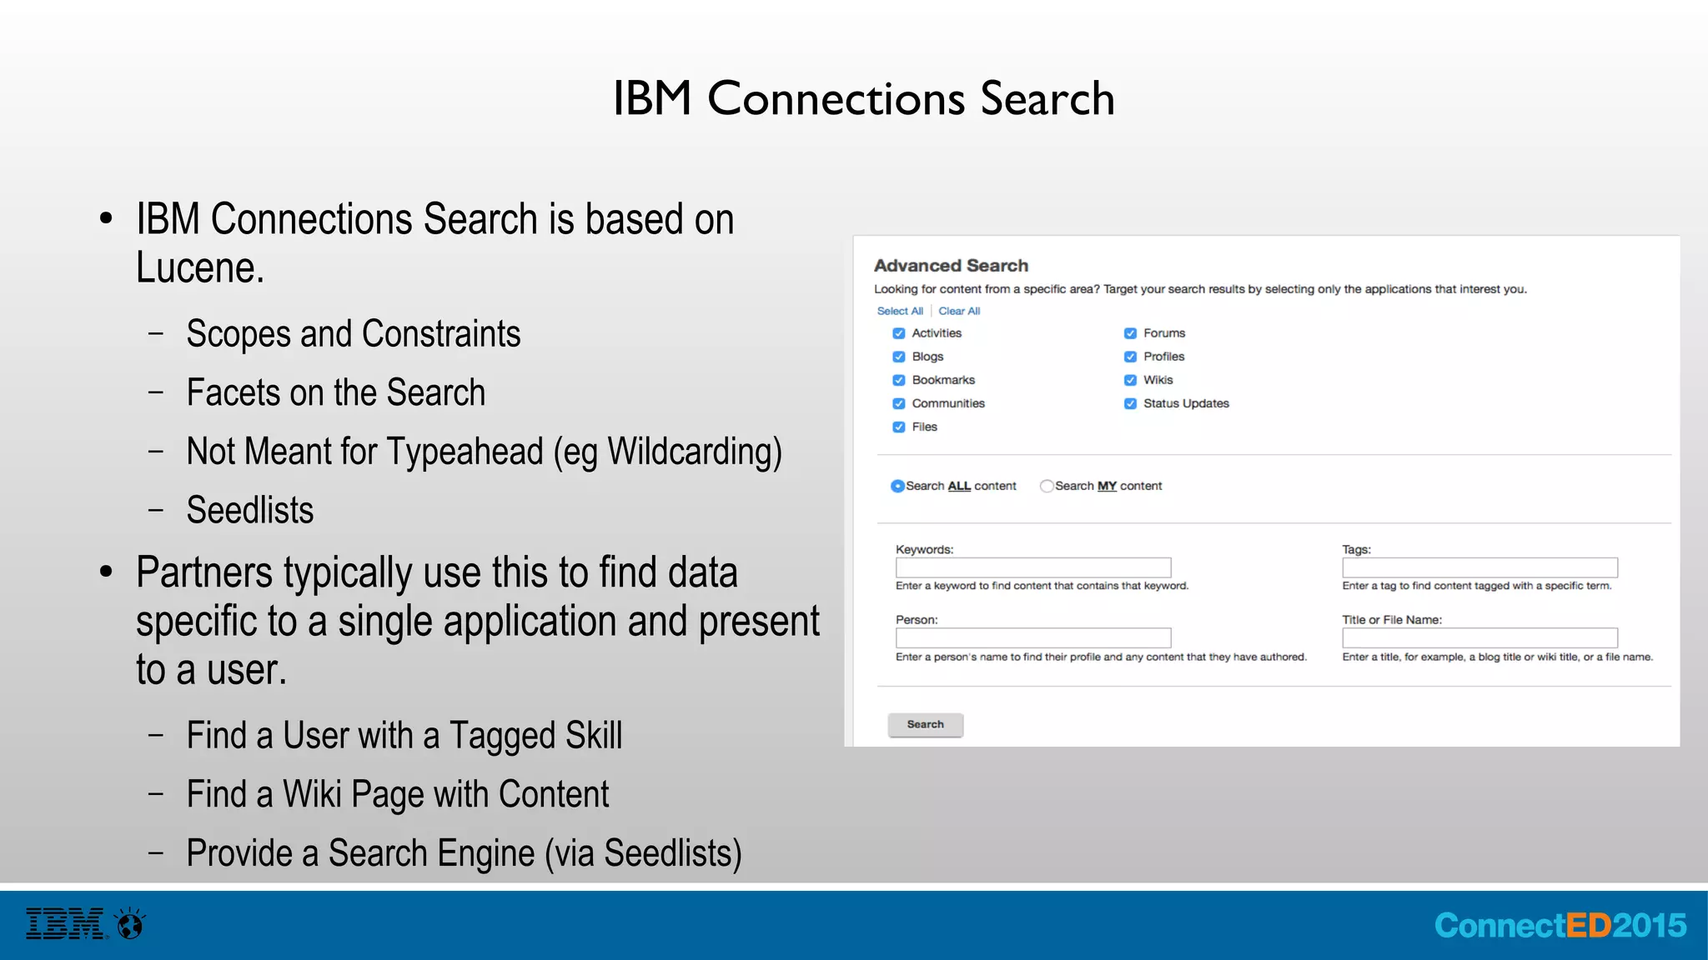The width and height of the screenshot is (1708, 960).
Task: Click the Title or File Name help text
Action: [x=1498, y=657]
